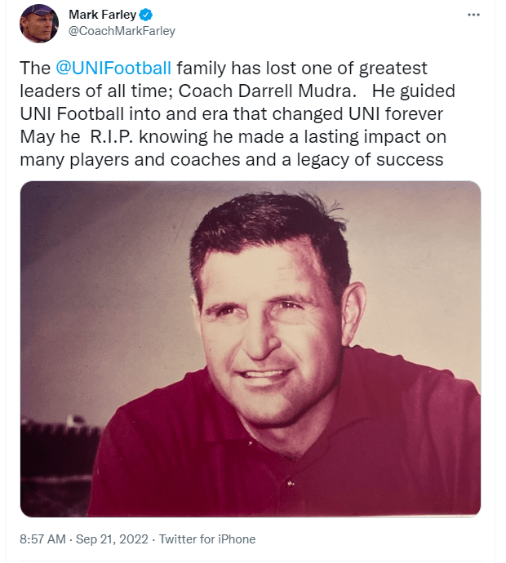Visit the @CoachMarkFarley handle

pos(122,31)
